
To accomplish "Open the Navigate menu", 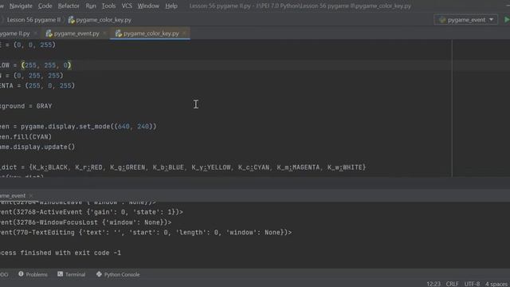I will [21, 6].
